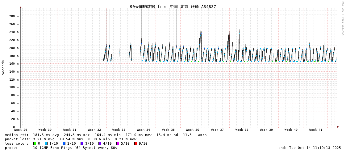346x152 pixels.
Task: Click the packet loss statistics line
Action: 71,139
